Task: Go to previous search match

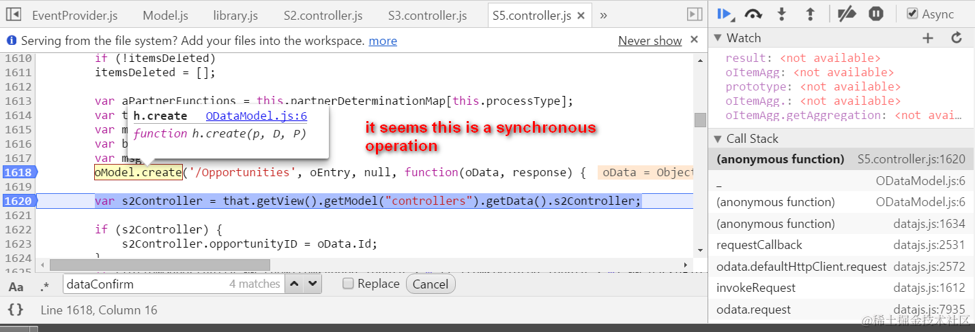Action: 293,284
